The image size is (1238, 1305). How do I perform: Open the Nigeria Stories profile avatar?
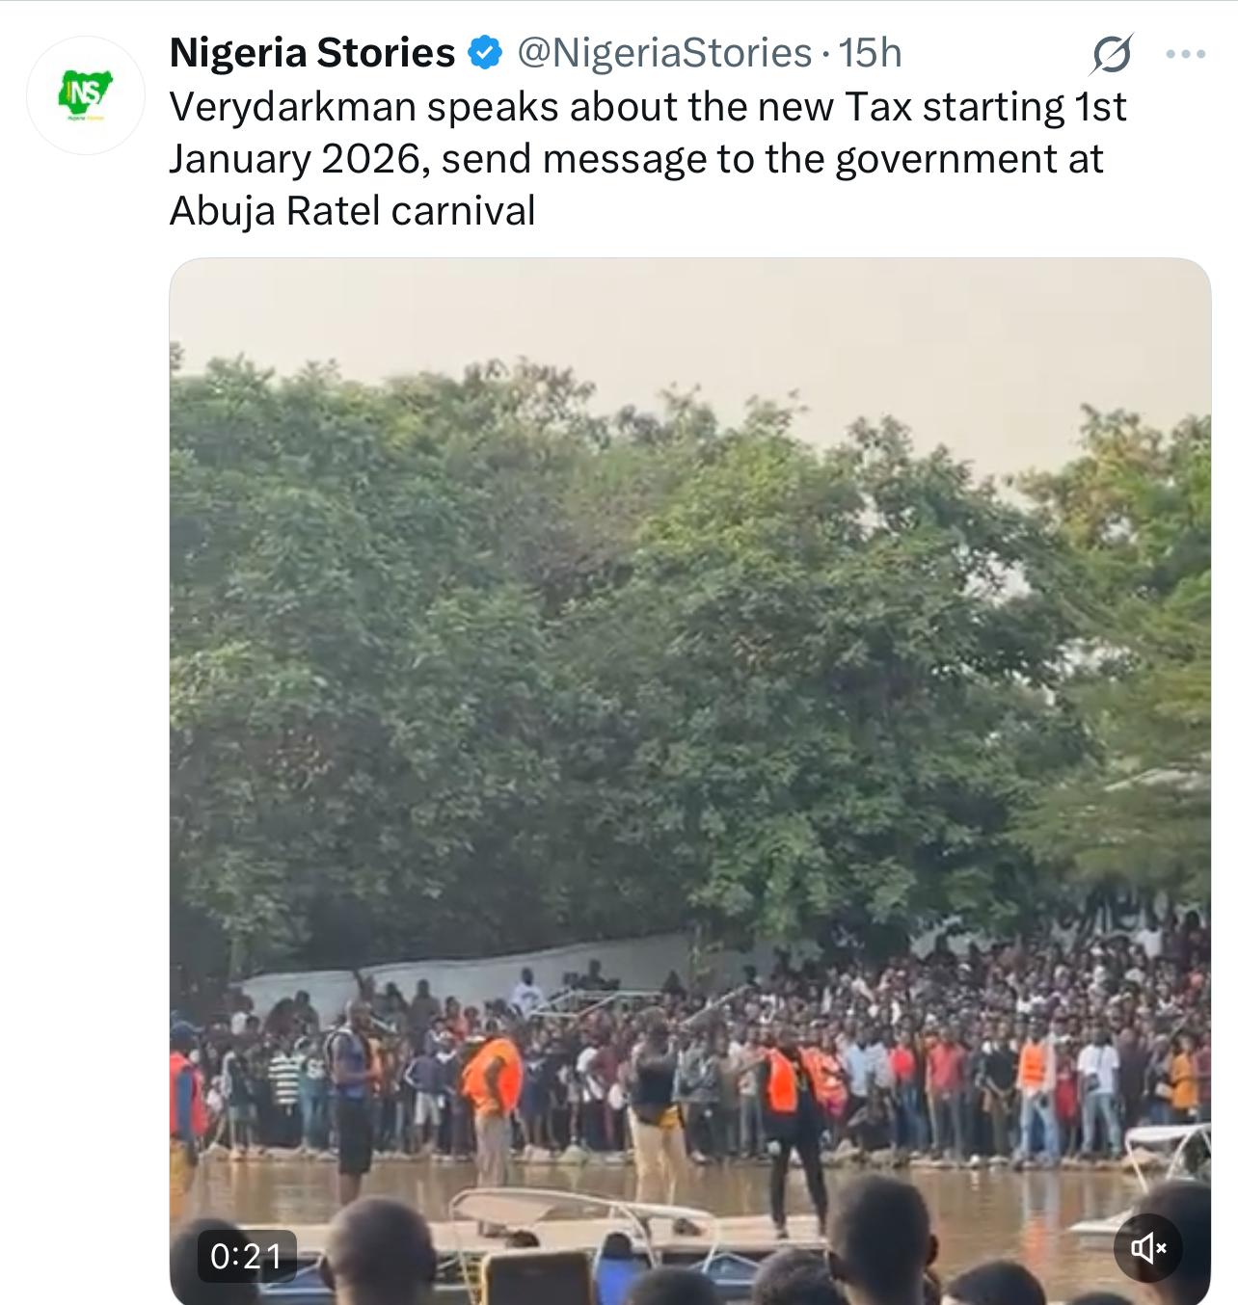pyautogui.click(x=86, y=94)
